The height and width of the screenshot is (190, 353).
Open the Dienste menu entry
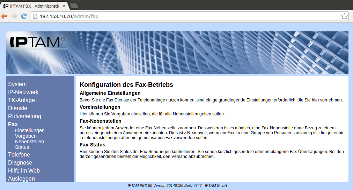[x=18, y=108]
